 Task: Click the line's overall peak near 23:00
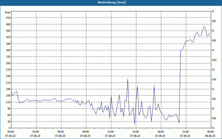pos(204,26)
